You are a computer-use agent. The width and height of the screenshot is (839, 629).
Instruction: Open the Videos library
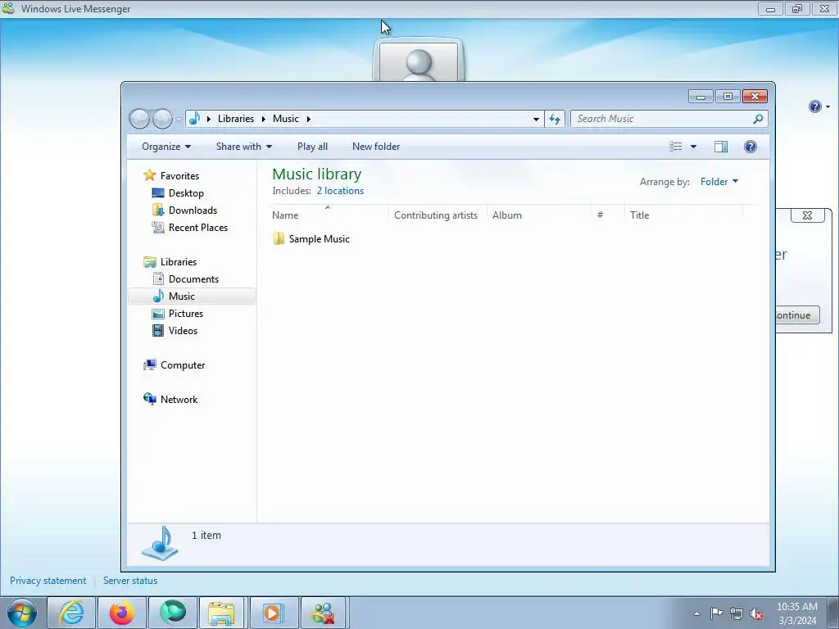[183, 331]
